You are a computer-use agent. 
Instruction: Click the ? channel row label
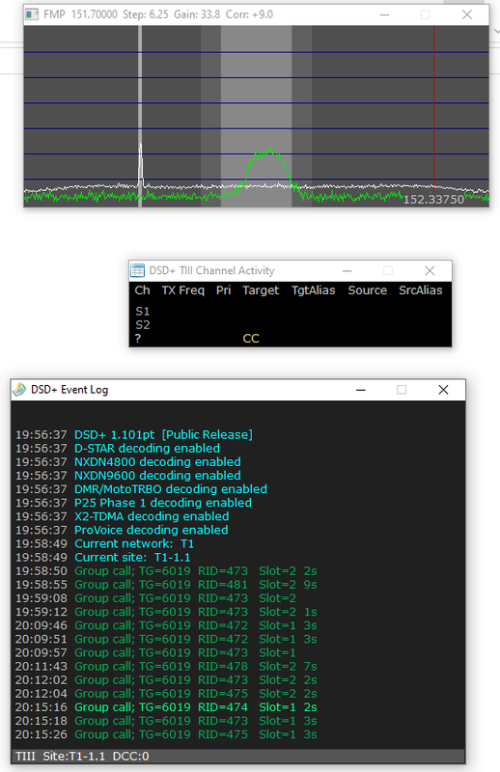138,339
